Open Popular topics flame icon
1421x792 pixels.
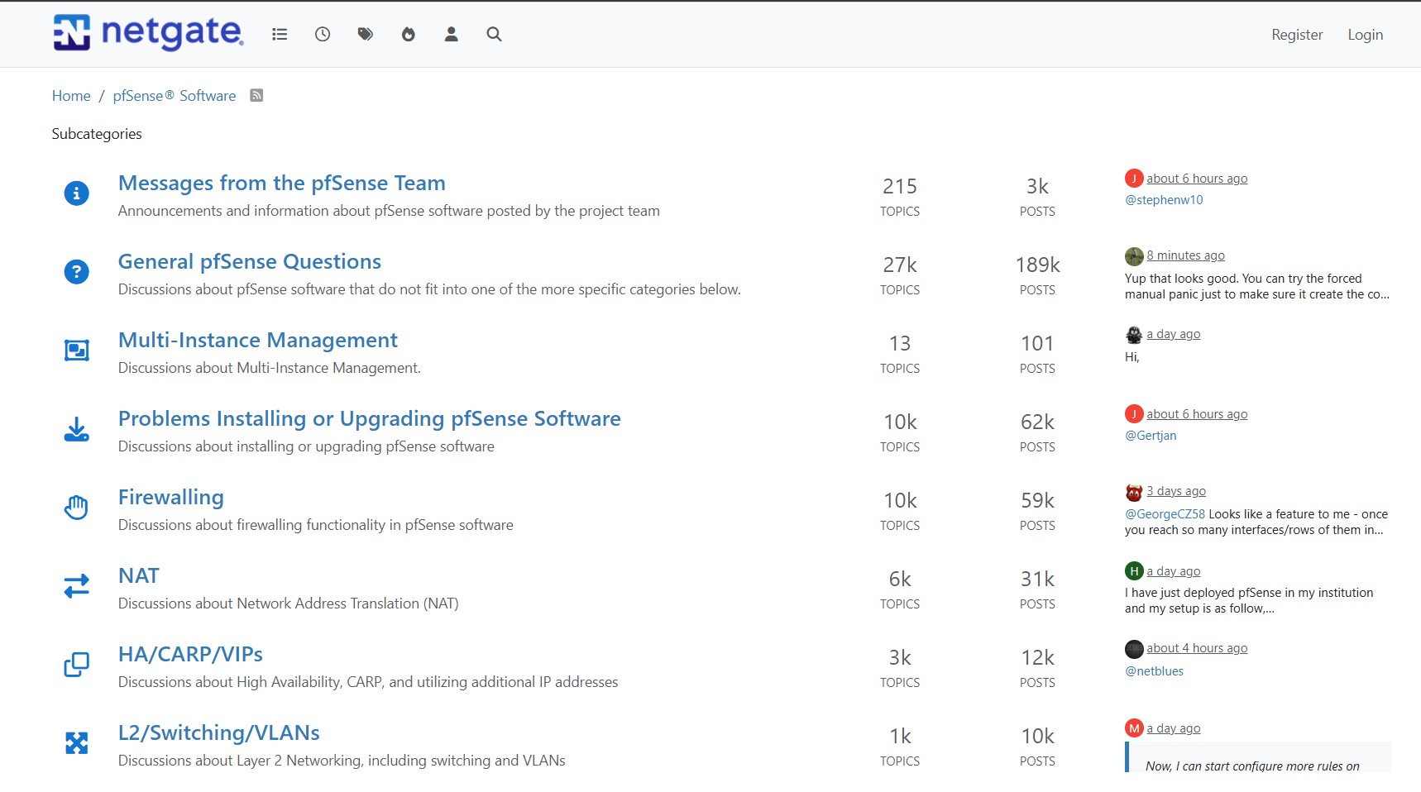point(409,34)
